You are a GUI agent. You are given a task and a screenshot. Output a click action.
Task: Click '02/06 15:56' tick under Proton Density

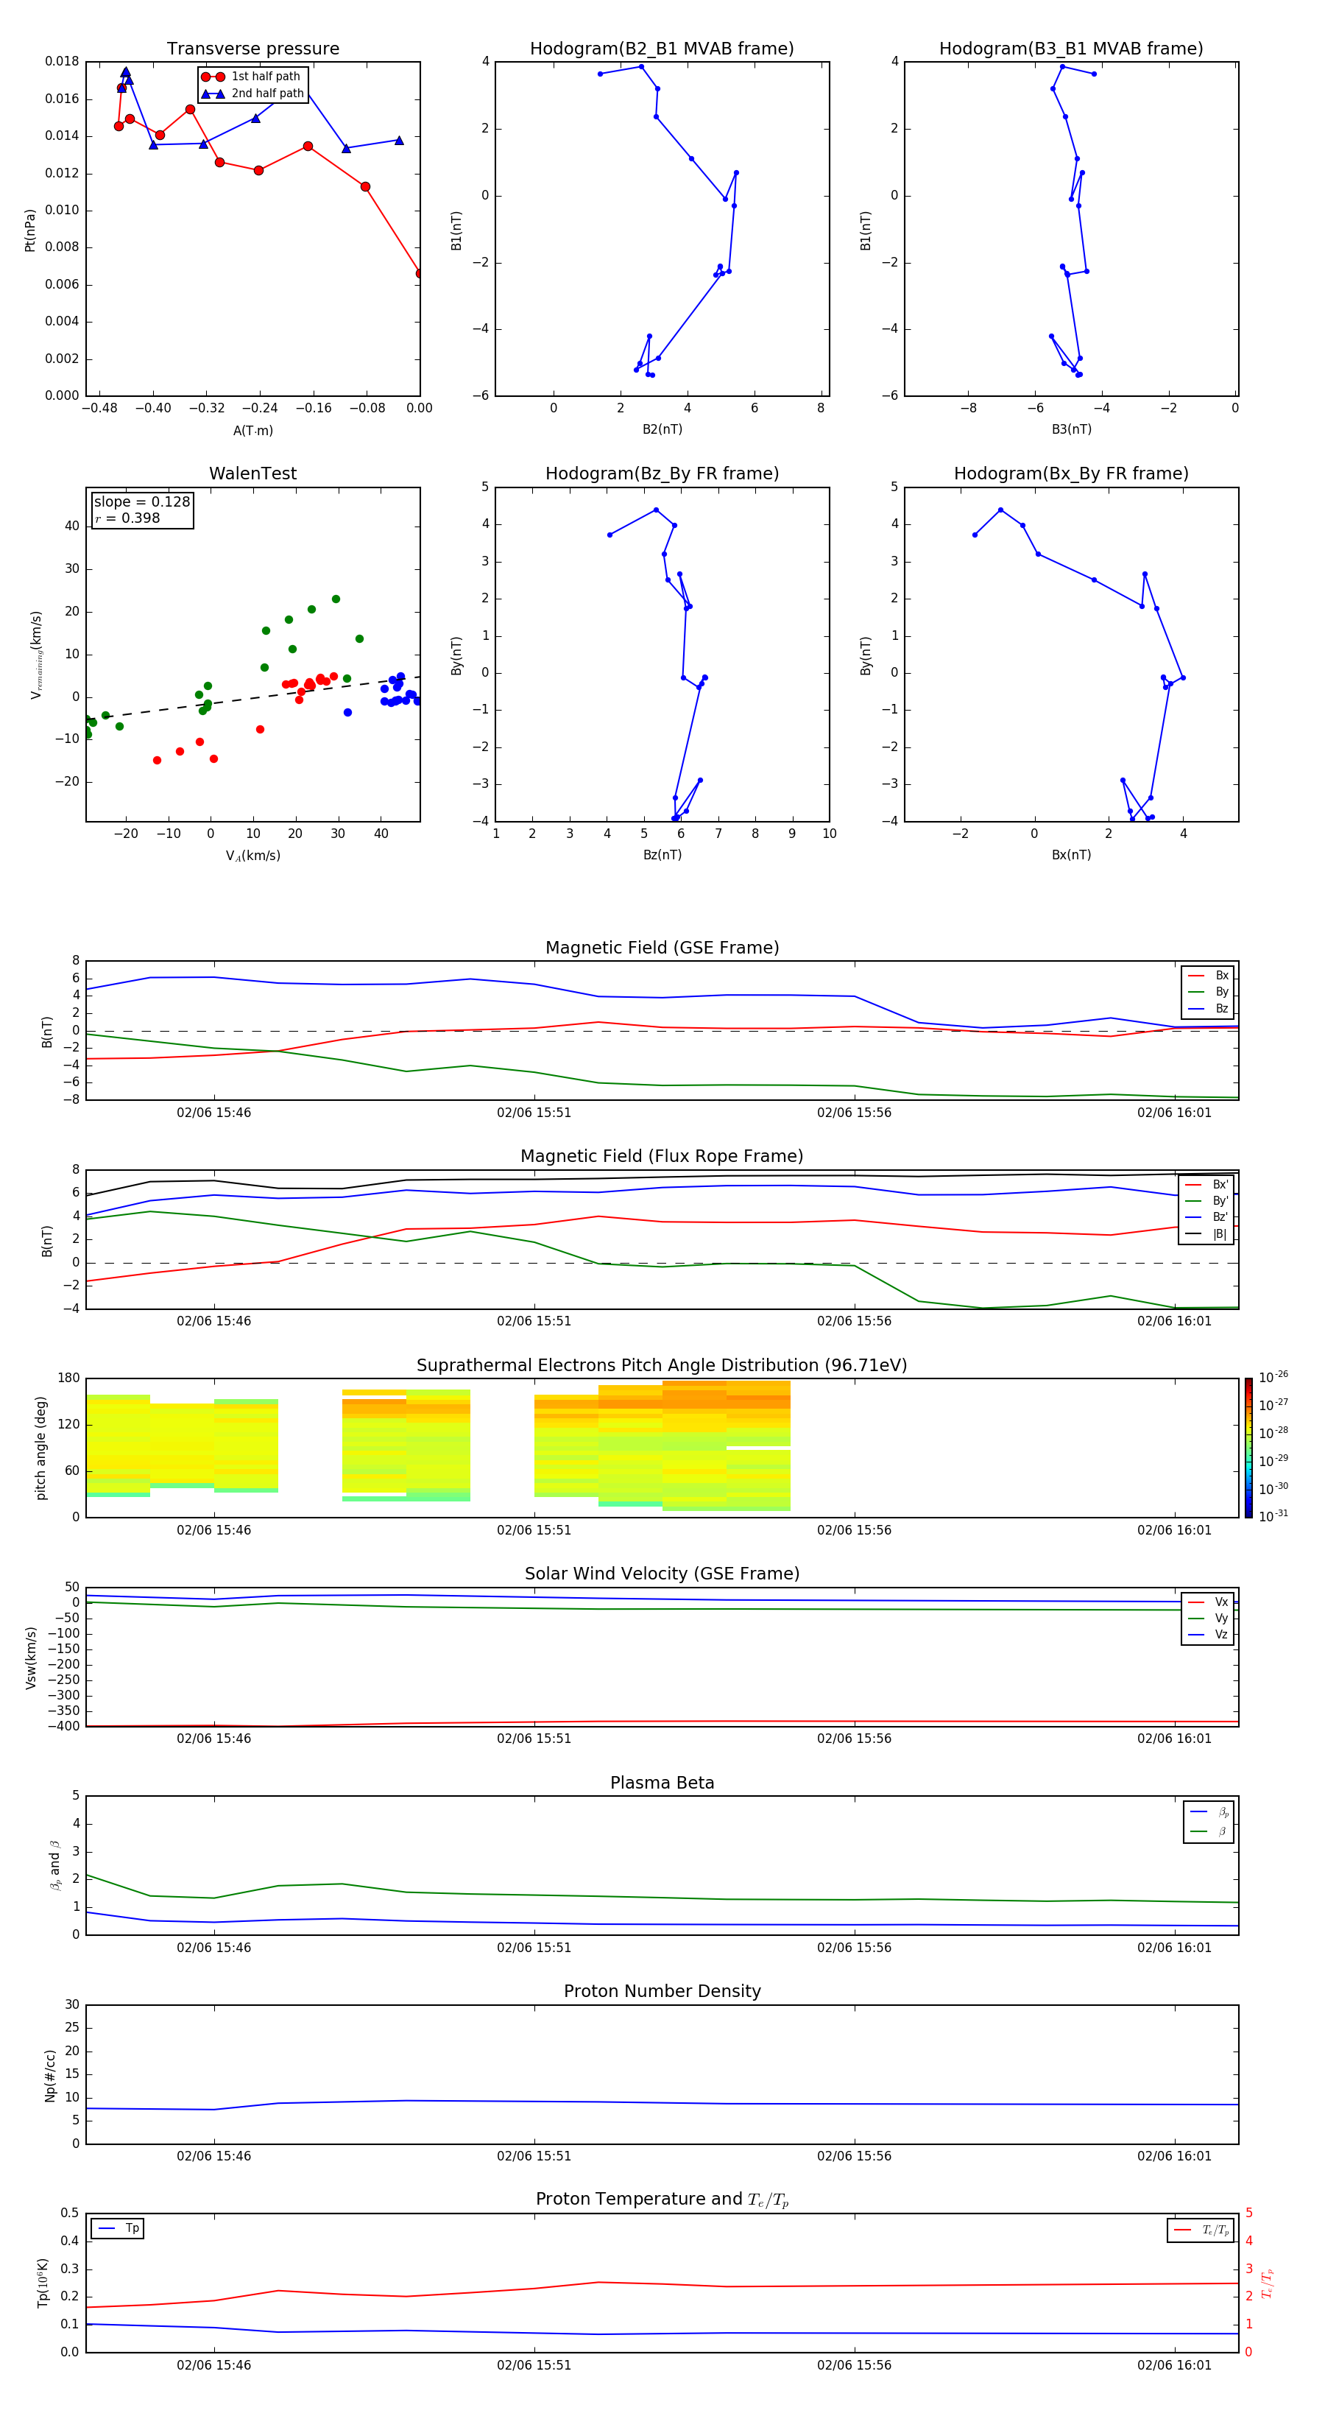[x=855, y=2155]
